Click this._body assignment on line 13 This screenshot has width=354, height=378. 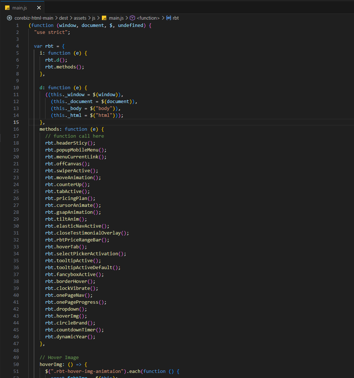(x=85, y=109)
